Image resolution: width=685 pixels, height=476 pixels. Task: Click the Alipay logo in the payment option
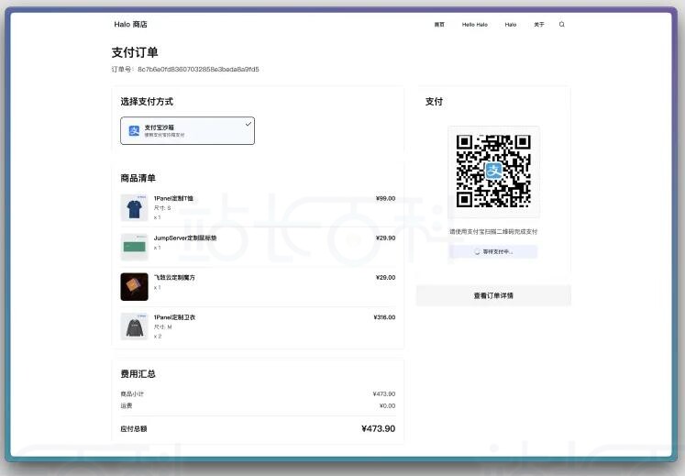click(x=134, y=130)
